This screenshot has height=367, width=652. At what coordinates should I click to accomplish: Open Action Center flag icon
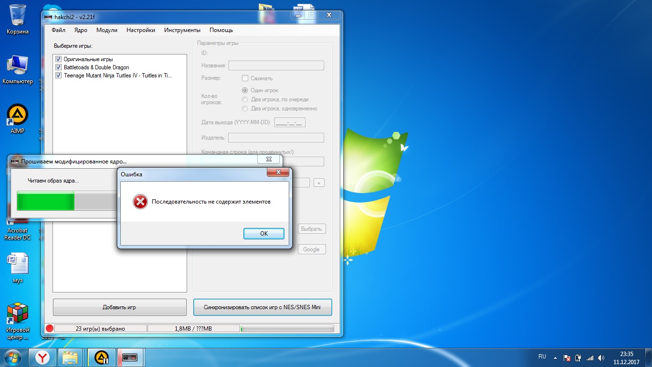coord(568,357)
